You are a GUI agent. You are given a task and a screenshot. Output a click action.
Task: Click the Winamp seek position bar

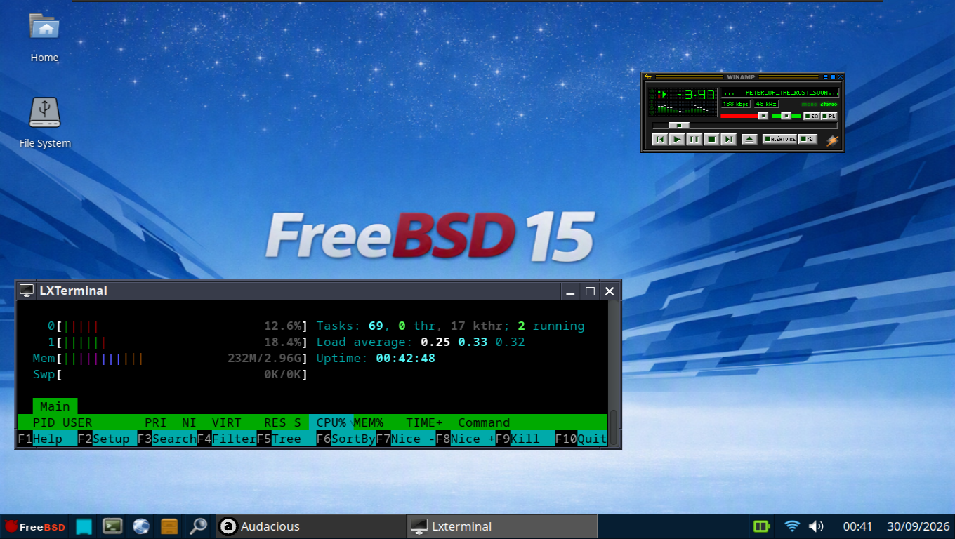tap(744, 126)
